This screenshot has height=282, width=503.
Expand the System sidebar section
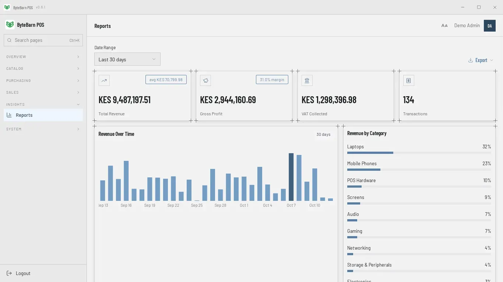coord(43,129)
